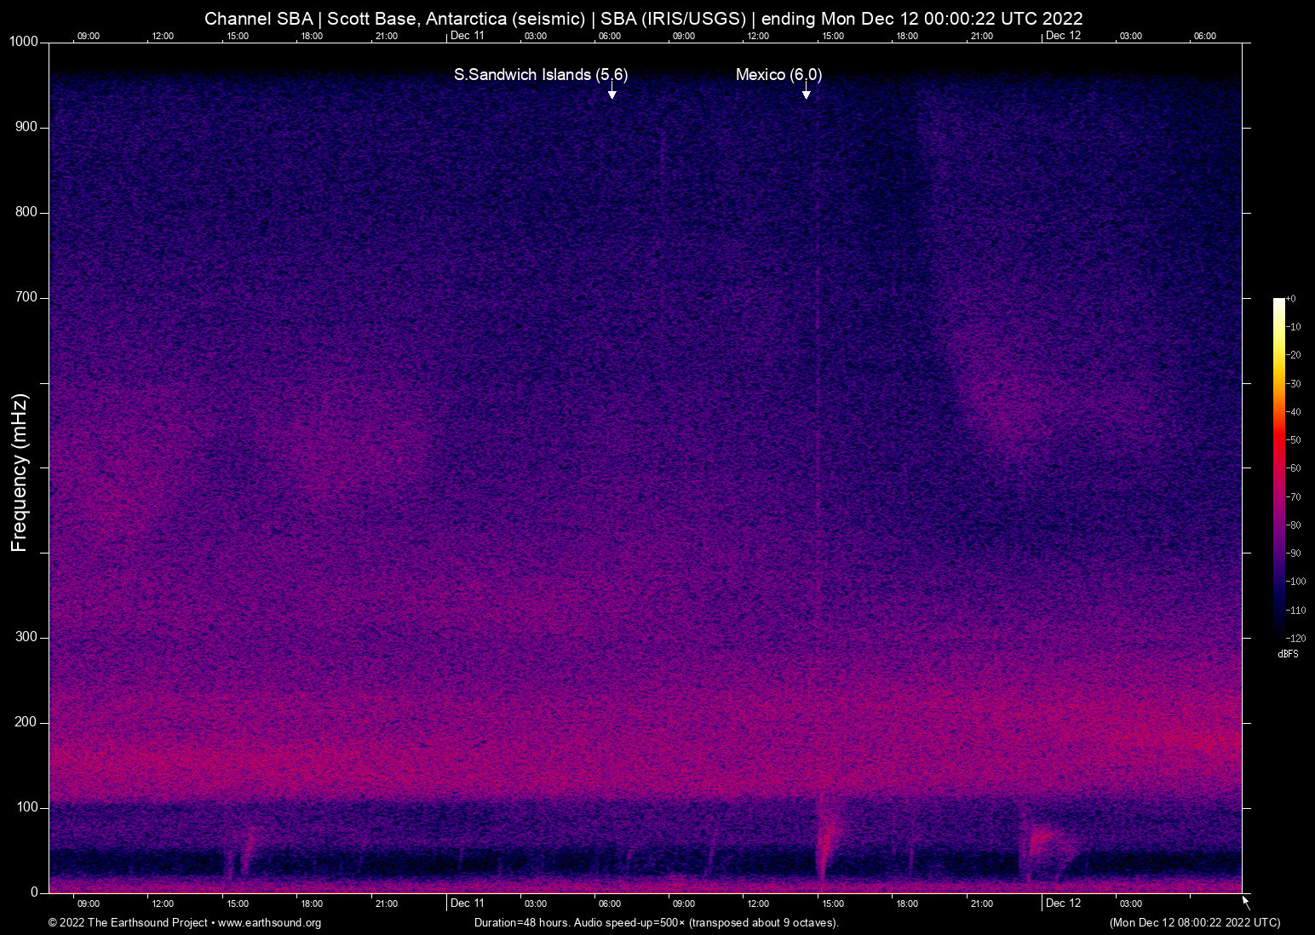Click the S.Sandwich Islands (5.6) text label
1315x935 pixels.
[x=540, y=75]
